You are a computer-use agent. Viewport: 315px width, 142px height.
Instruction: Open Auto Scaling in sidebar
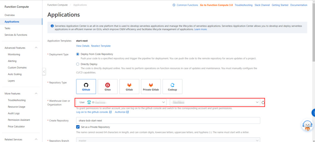tap(15, 74)
